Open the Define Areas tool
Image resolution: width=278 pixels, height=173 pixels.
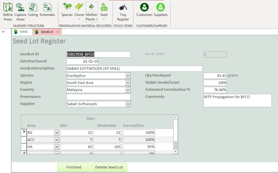point(8,12)
